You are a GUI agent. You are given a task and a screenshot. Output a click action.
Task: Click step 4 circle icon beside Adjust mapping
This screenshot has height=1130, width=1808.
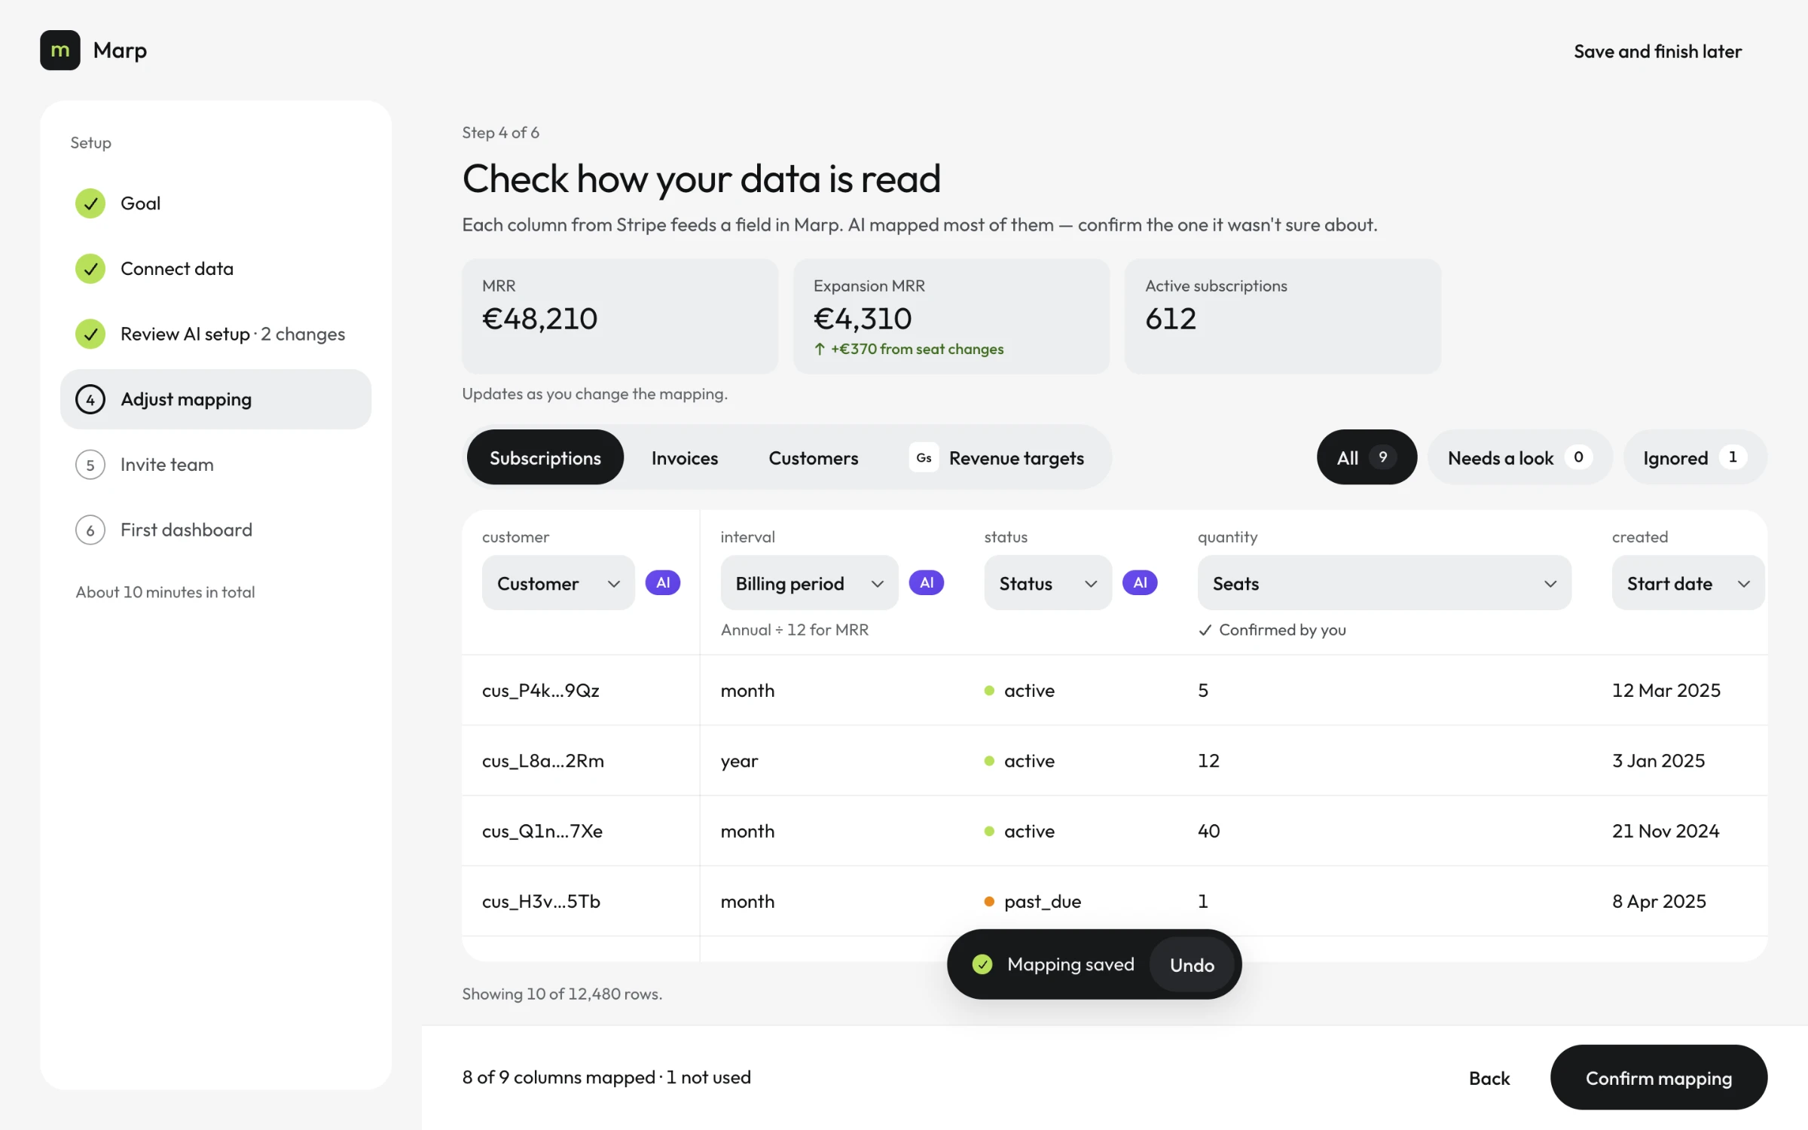[90, 399]
